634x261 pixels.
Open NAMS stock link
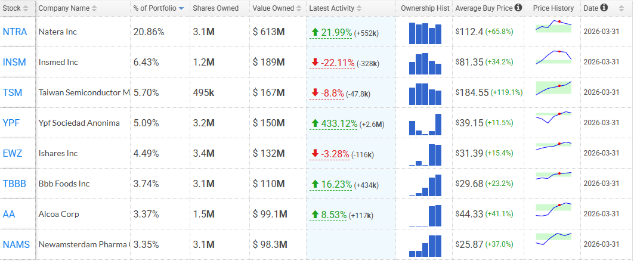pyautogui.click(x=17, y=244)
